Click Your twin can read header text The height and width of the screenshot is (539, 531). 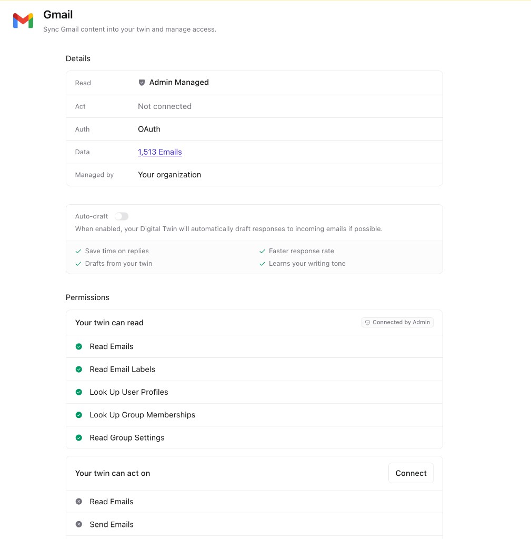(109, 323)
